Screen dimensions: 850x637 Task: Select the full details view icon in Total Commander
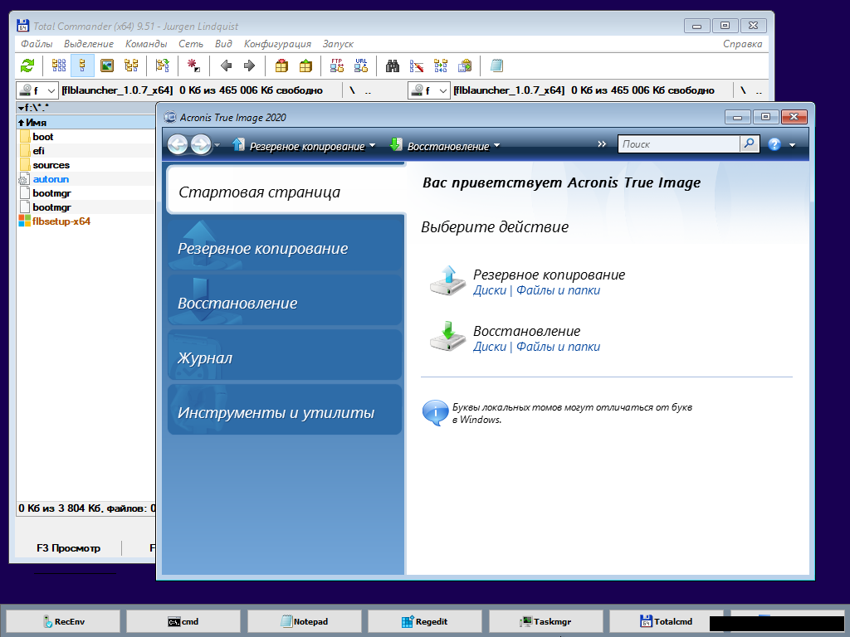click(x=82, y=66)
